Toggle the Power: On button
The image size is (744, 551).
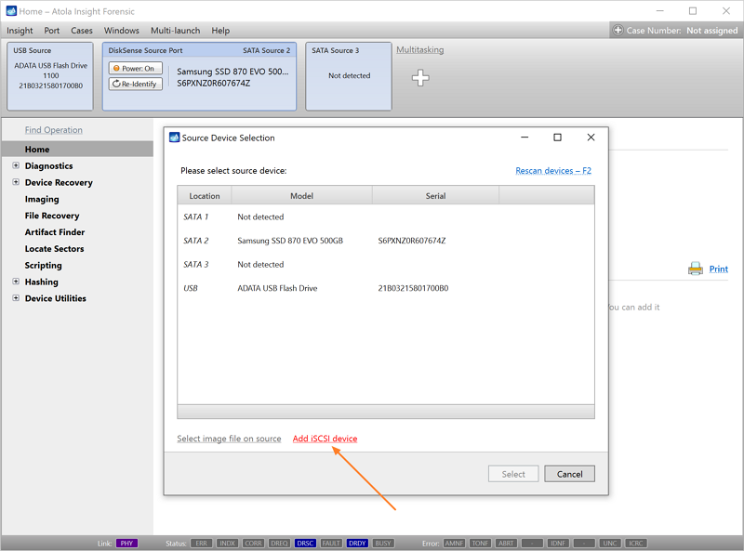click(135, 68)
